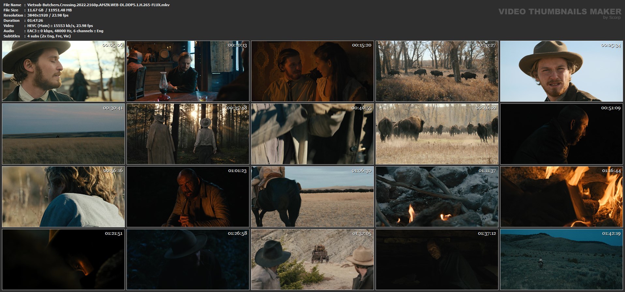Click the VIDEO THUMBNAILS MAKER title

tap(560, 11)
